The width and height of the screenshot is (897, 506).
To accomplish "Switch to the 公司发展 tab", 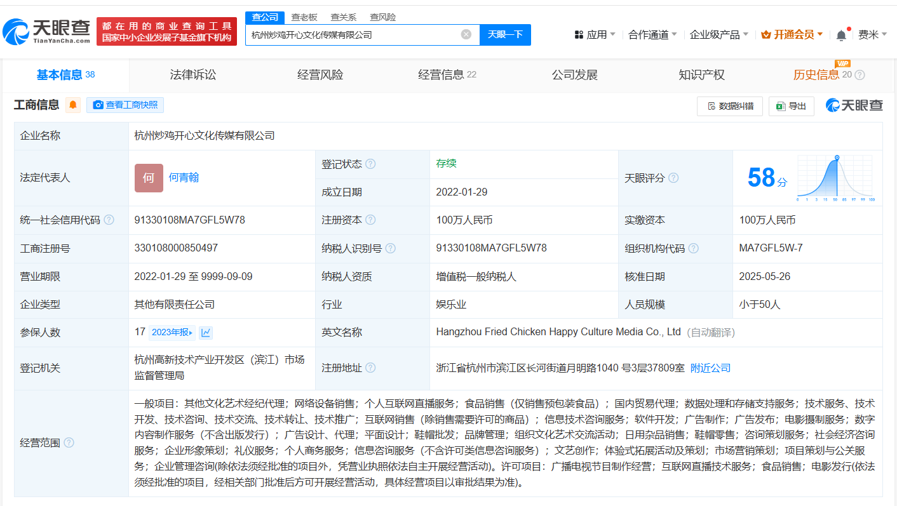I will 575,75.
